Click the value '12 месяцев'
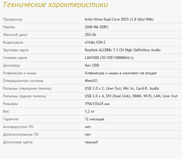The width and height of the screenshot is (182, 159). [x=94, y=119]
